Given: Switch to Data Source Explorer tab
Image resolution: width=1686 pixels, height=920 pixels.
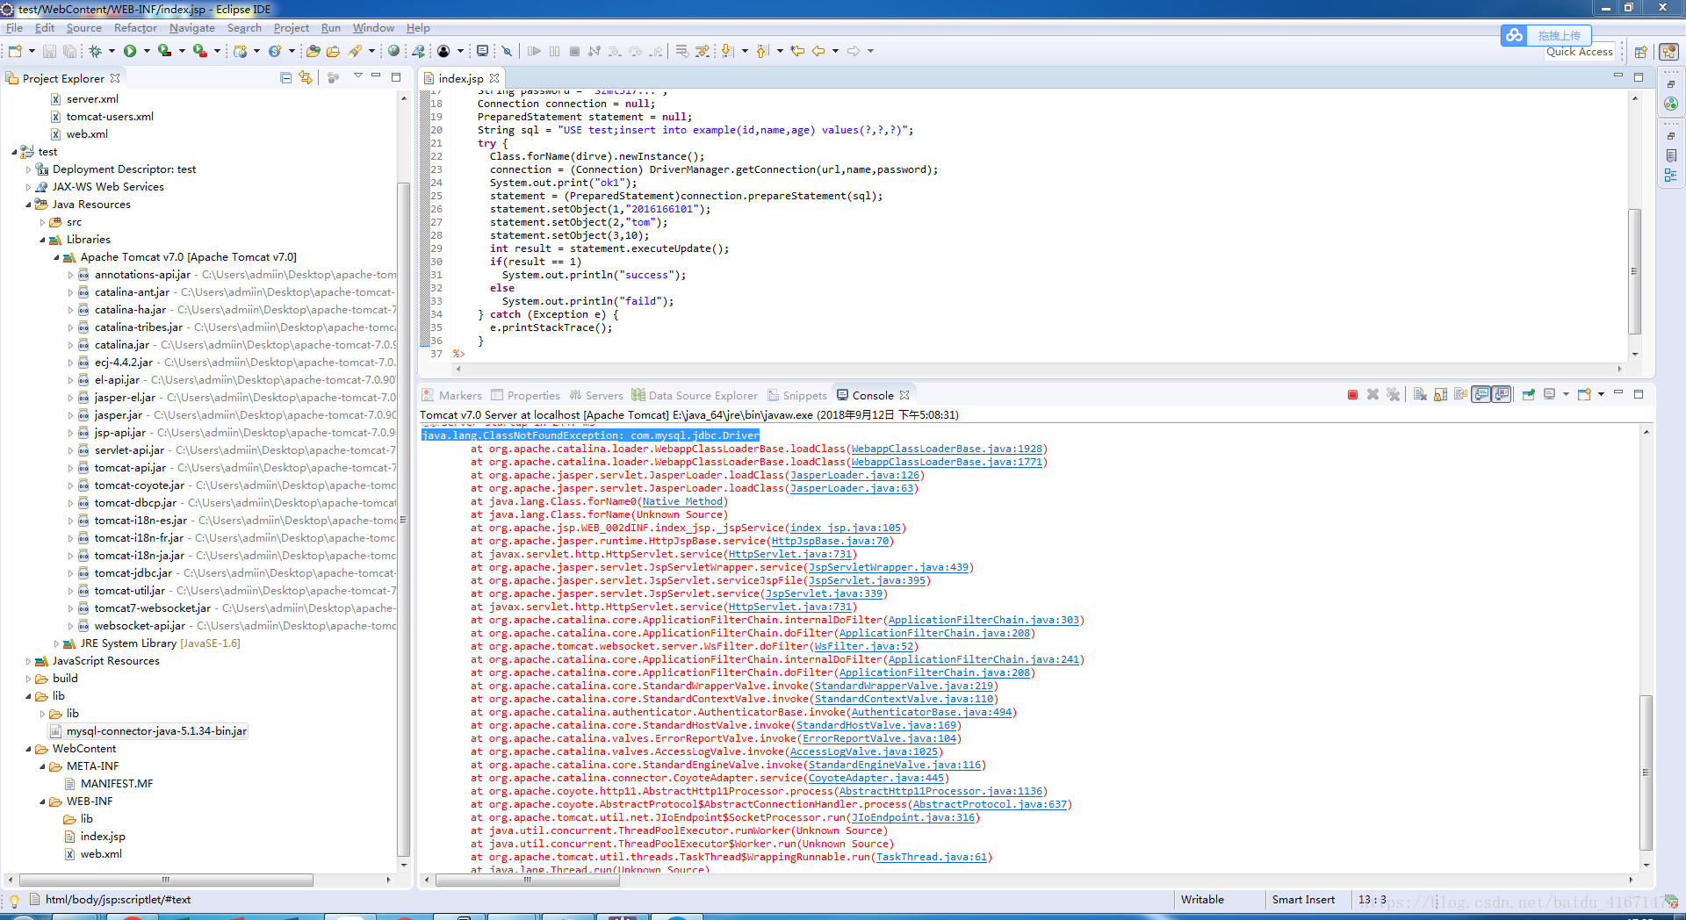Looking at the screenshot, I should pos(695,396).
